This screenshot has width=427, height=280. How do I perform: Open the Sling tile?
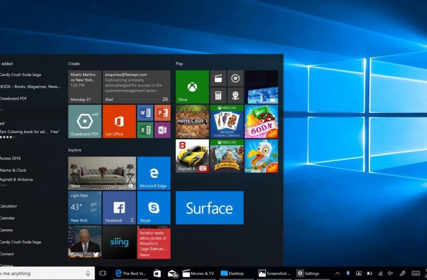pyautogui.click(x=119, y=242)
